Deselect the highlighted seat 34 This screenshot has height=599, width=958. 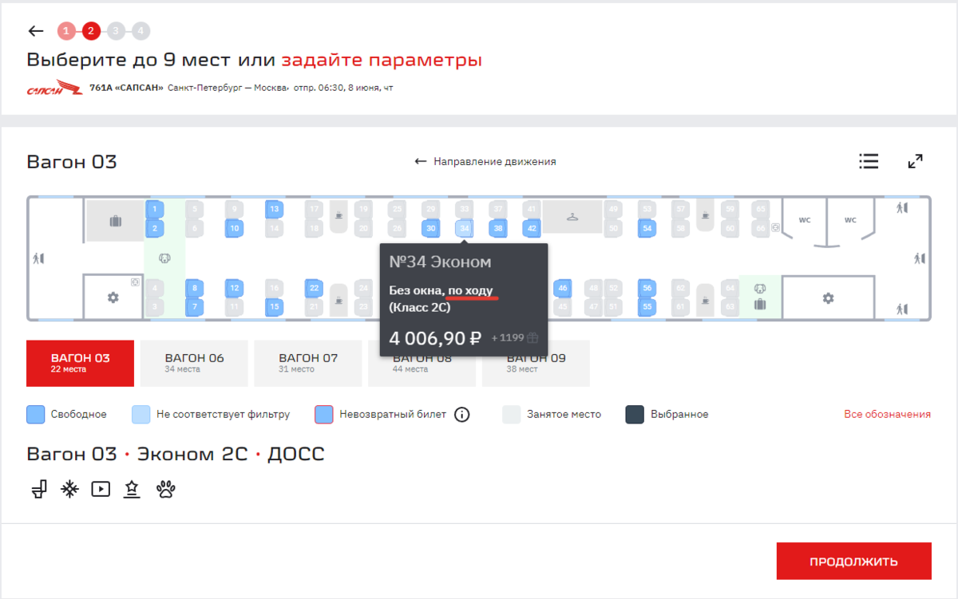pos(464,227)
